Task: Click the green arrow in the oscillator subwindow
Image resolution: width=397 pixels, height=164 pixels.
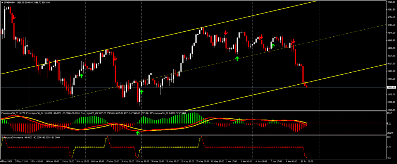Action: click(137, 133)
